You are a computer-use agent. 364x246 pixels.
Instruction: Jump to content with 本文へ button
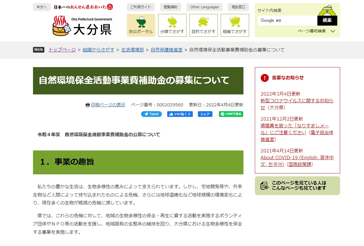pos(42,7)
